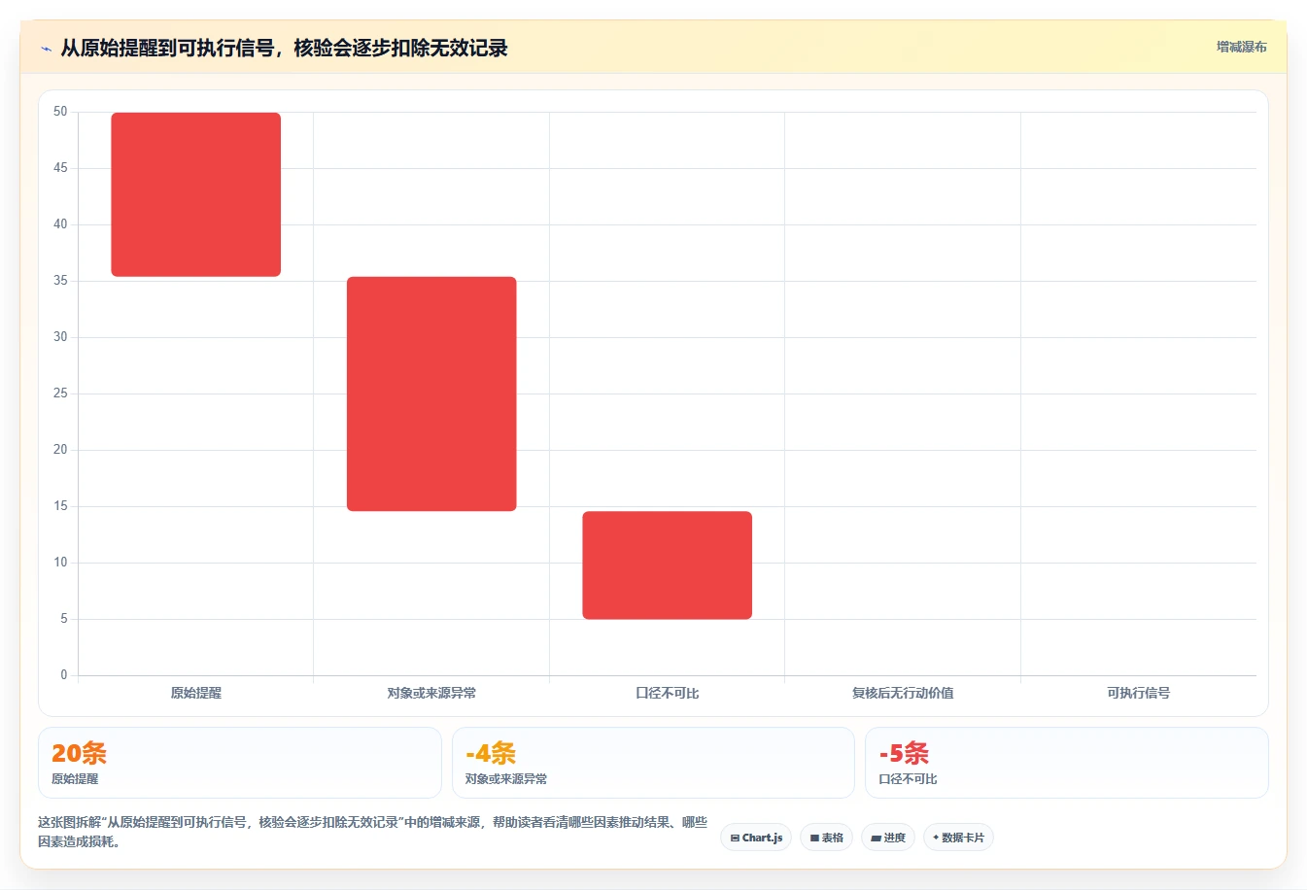
Task: Click the y-axis value 25
Action: click(x=60, y=394)
